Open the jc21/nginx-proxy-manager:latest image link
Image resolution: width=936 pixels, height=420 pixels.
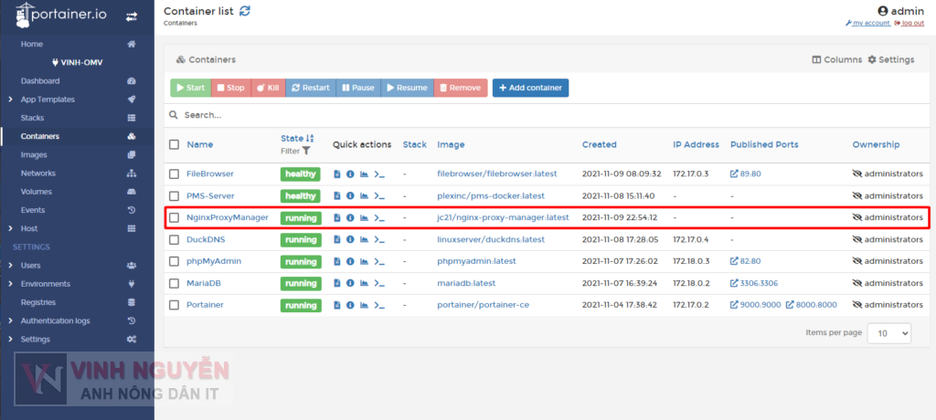503,217
